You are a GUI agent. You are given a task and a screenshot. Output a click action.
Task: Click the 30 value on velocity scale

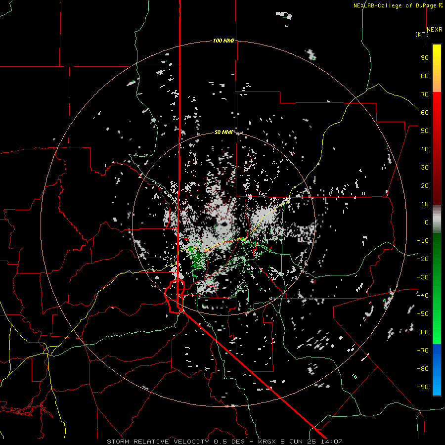tap(425, 168)
